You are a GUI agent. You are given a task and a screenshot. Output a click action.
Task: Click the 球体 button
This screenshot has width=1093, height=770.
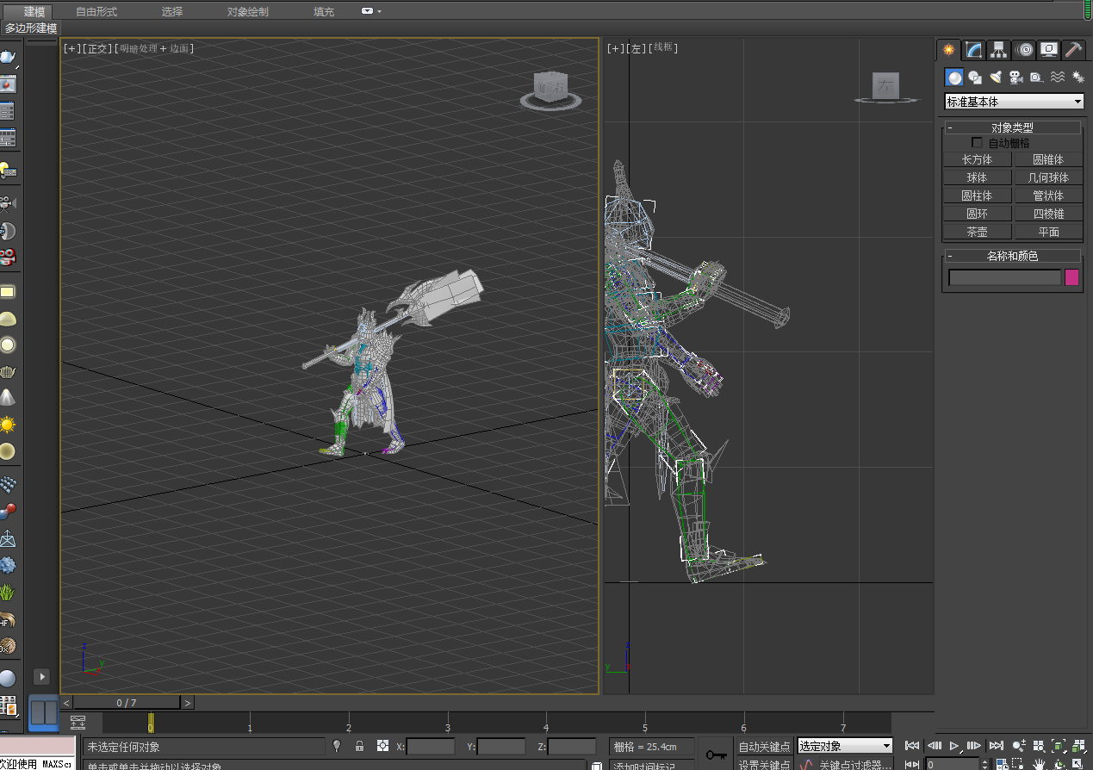tap(977, 177)
